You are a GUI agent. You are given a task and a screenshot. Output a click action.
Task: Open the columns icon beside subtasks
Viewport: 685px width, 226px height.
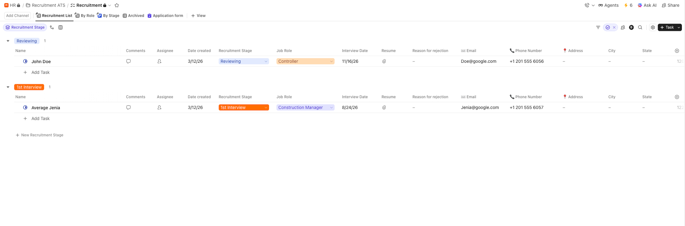click(61, 28)
